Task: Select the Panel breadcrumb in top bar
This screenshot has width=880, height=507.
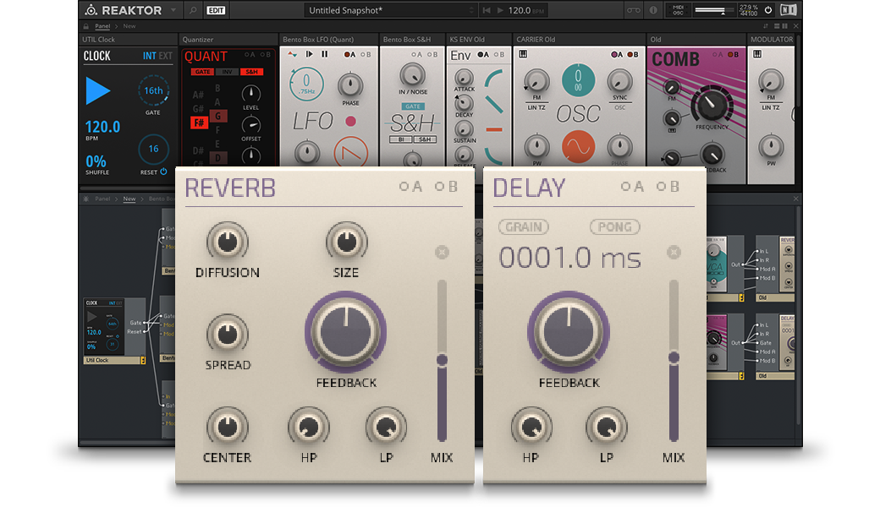Action: tap(102, 26)
